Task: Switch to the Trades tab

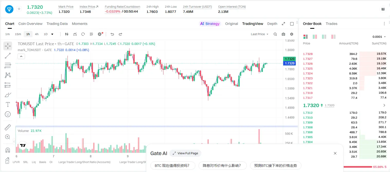Action: click(x=331, y=24)
